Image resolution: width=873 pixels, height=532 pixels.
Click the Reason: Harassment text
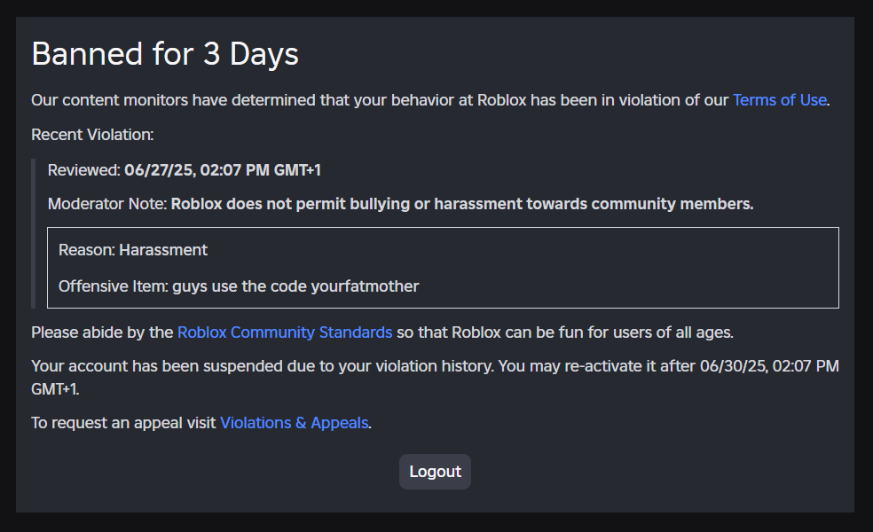132,250
